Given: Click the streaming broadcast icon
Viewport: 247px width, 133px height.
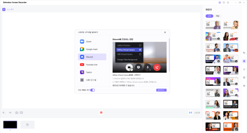Looking at the screenshot, I should point(190,113).
